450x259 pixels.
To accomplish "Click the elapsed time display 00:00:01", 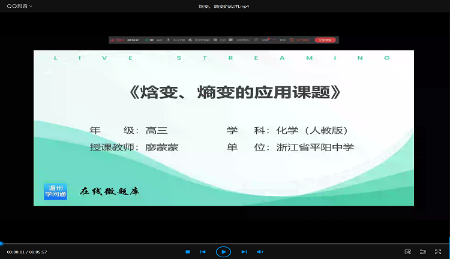I will (16, 252).
